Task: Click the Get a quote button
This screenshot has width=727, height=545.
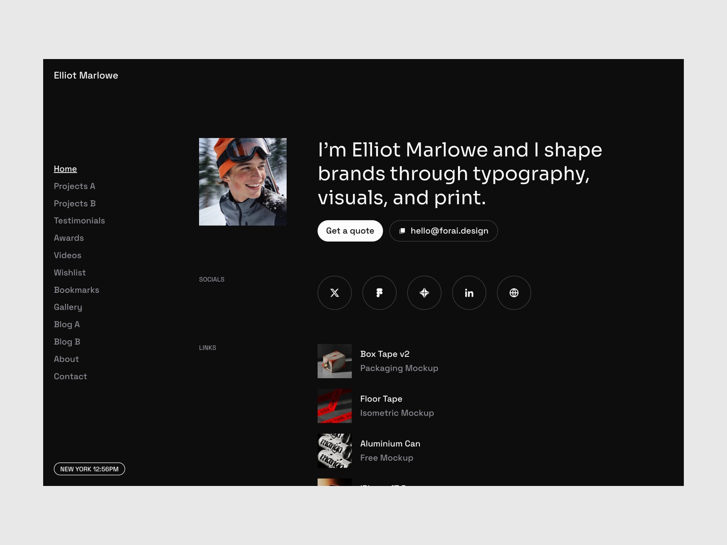Action: (350, 231)
